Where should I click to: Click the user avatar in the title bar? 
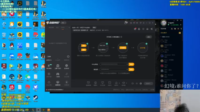126,23
